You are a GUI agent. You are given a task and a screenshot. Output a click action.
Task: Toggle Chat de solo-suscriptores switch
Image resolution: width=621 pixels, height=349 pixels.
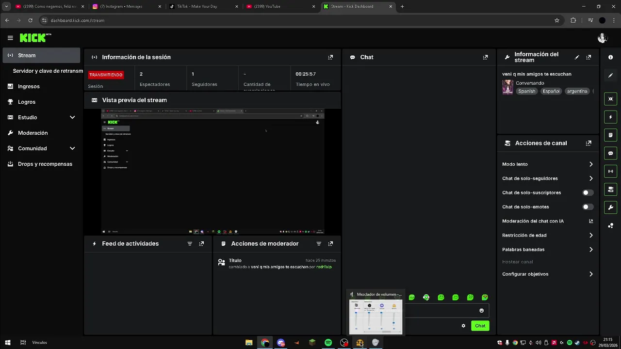(588, 192)
